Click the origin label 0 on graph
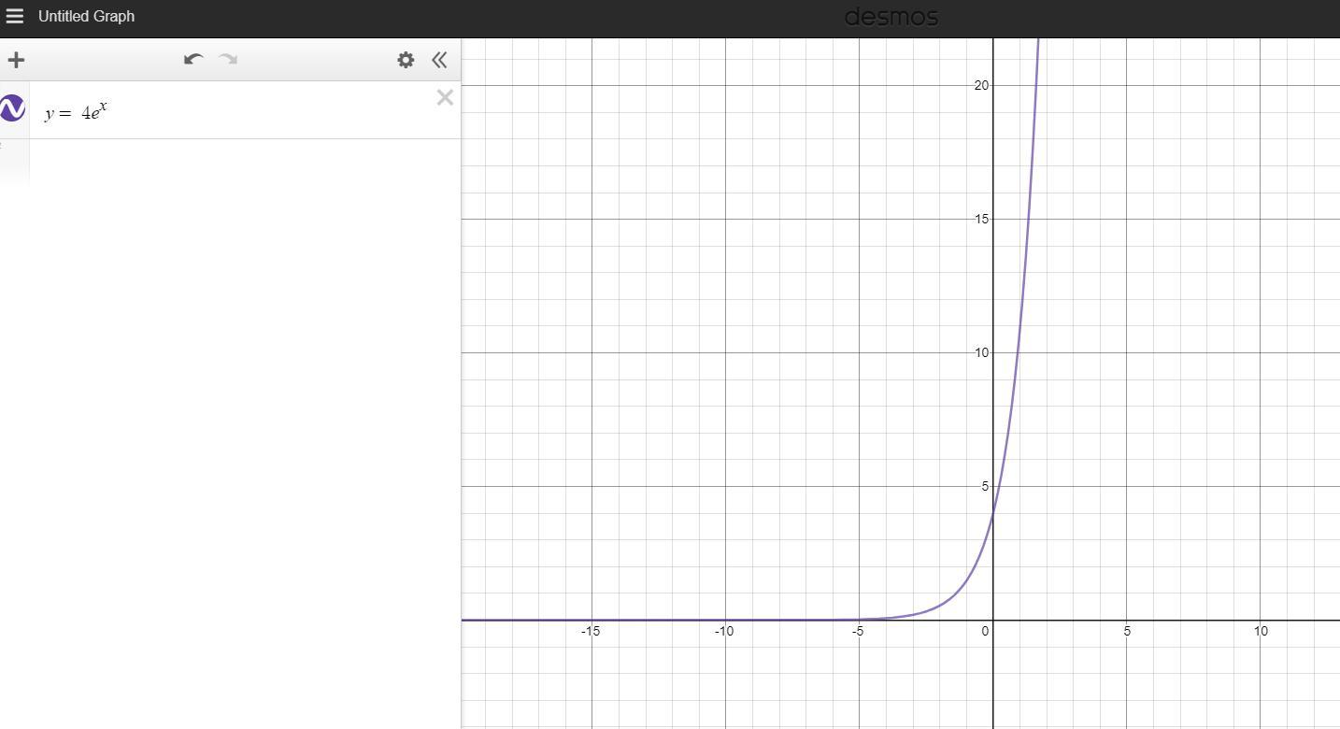 click(x=985, y=631)
